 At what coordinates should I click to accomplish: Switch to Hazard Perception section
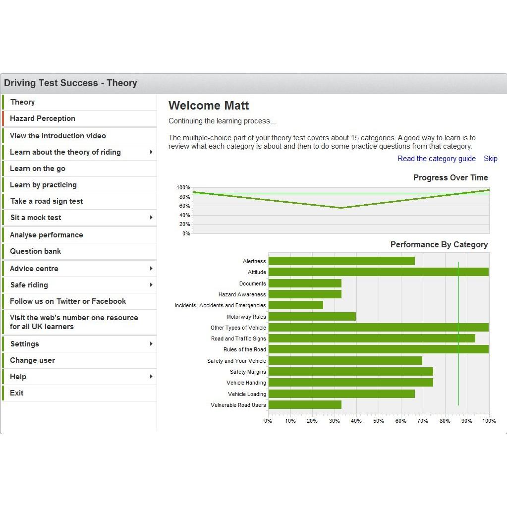79,118
